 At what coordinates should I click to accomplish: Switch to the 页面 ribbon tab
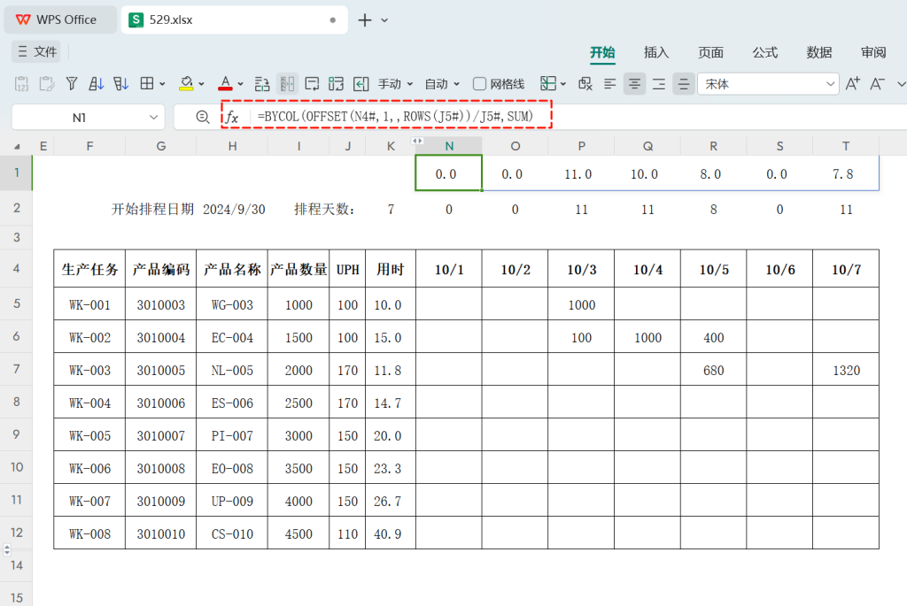coord(711,52)
